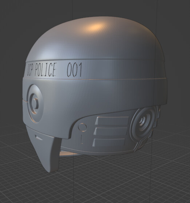Click the small slot on the chin guard
The height and width of the screenshot is (203, 190).
tap(39, 138)
